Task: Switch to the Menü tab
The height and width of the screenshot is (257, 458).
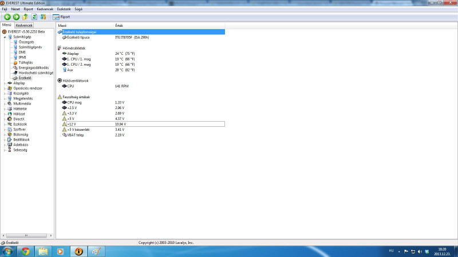Action: 7,25
